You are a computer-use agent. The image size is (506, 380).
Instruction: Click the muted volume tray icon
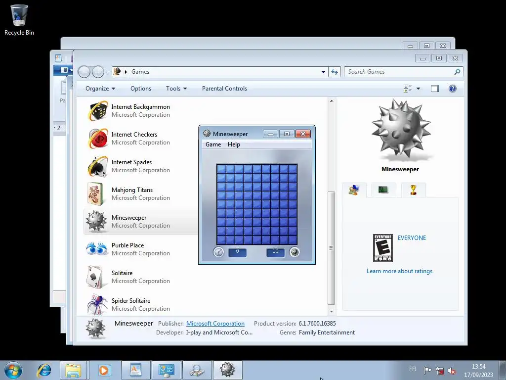coord(452,371)
